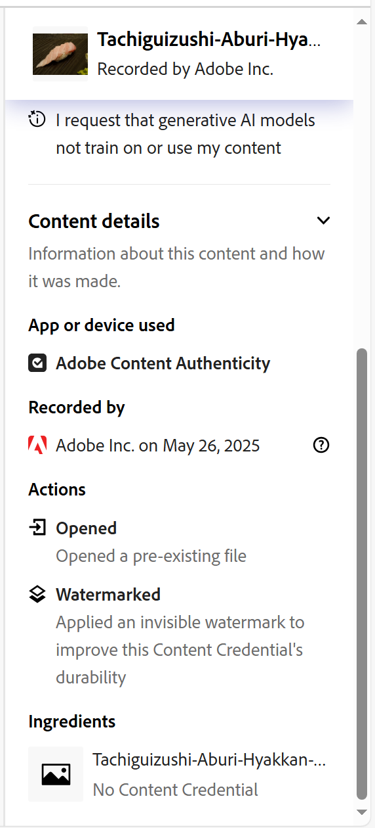Viewport: 375px width, 828px height.
Task: Click the Opened action icon
Action: click(37, 527)
